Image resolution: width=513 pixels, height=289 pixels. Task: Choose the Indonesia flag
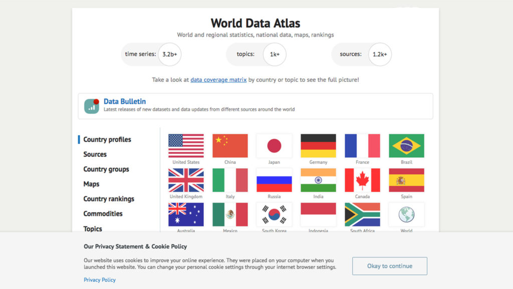point(318,214)
